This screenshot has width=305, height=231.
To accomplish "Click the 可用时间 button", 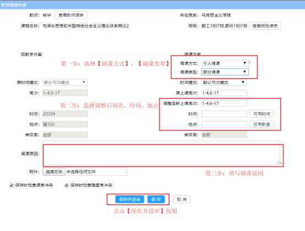I will 262,114.
